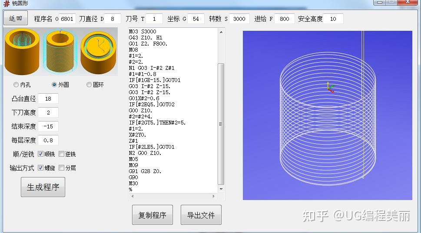421x233 pixels.
Task: Click the code list scroll-down arrow
Action: point(221,189)
